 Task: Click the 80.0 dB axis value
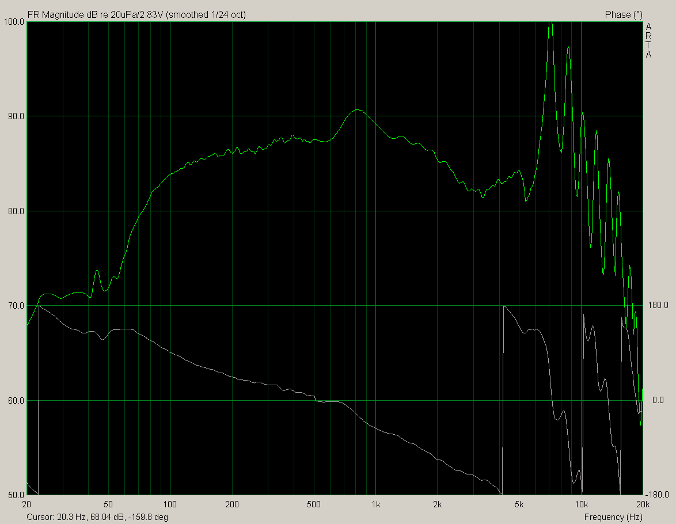pos(15,211)
